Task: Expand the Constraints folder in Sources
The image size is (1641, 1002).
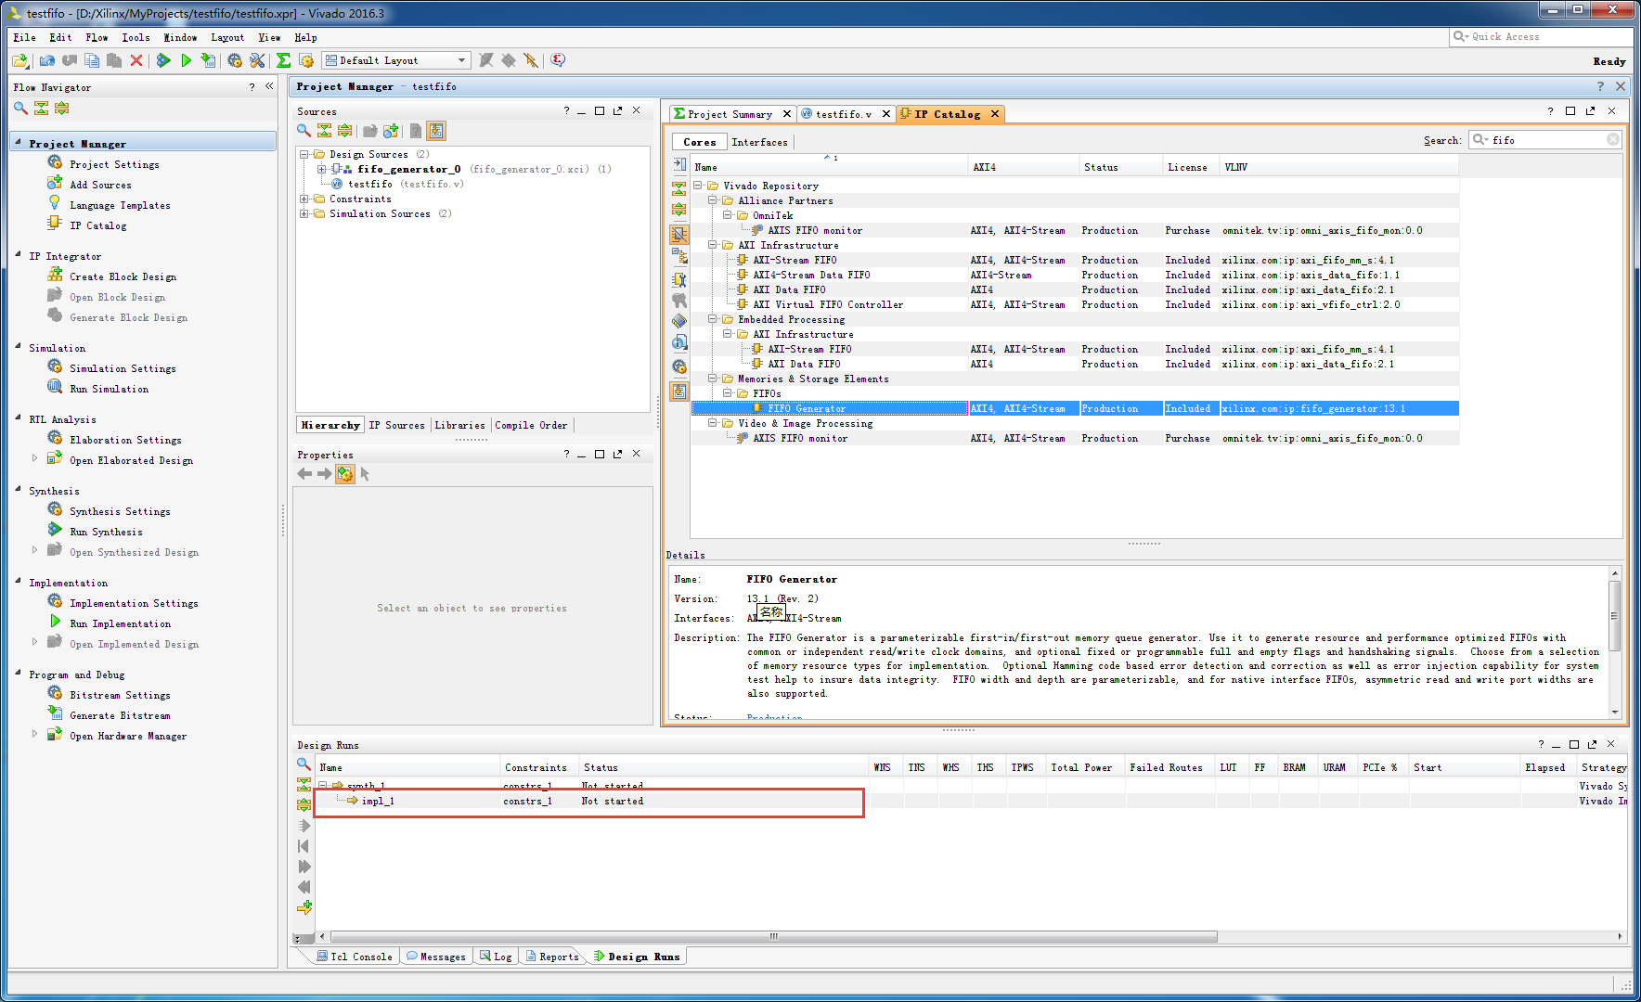Action: click(304, 199)
